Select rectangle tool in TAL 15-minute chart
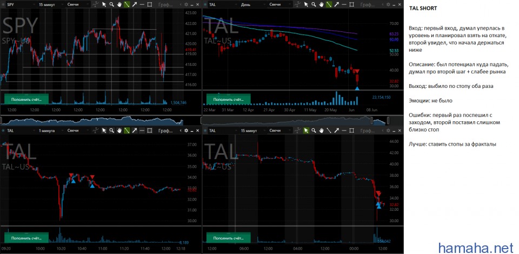 click(x=351, y=131)
